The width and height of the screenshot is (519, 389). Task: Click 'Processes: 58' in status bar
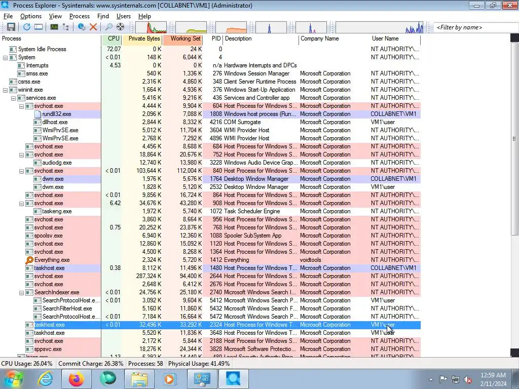pyautogui.click(x=145, y=364)
